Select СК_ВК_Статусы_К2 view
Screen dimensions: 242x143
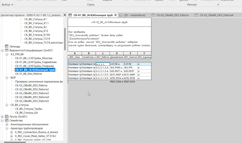coord(35,27)
